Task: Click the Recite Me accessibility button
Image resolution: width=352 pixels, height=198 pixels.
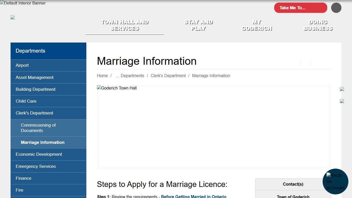Action: (x=336, y=181)
